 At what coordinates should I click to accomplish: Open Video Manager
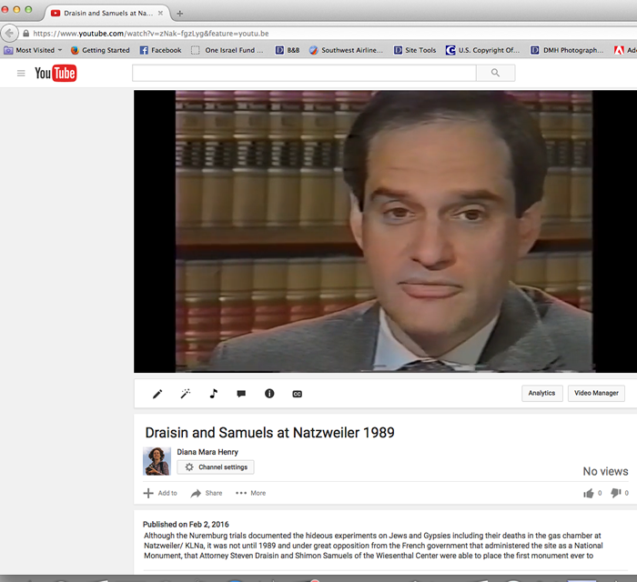[x=596, y=393]
